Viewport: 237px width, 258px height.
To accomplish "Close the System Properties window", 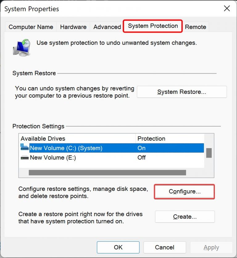I will click(227, 9).
